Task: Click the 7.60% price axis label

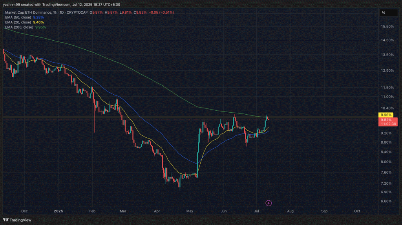Action: pos(386,173)
